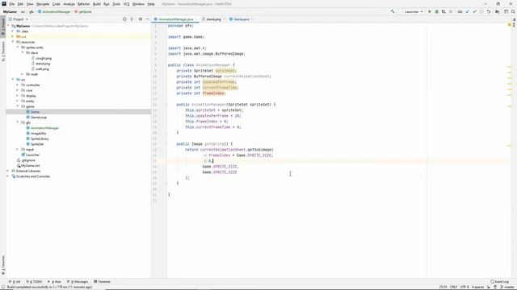The width and height of the screenshot is (517, 290).
Task: Select SpriteLibrary class in the project tree
Action: point(40,139)
